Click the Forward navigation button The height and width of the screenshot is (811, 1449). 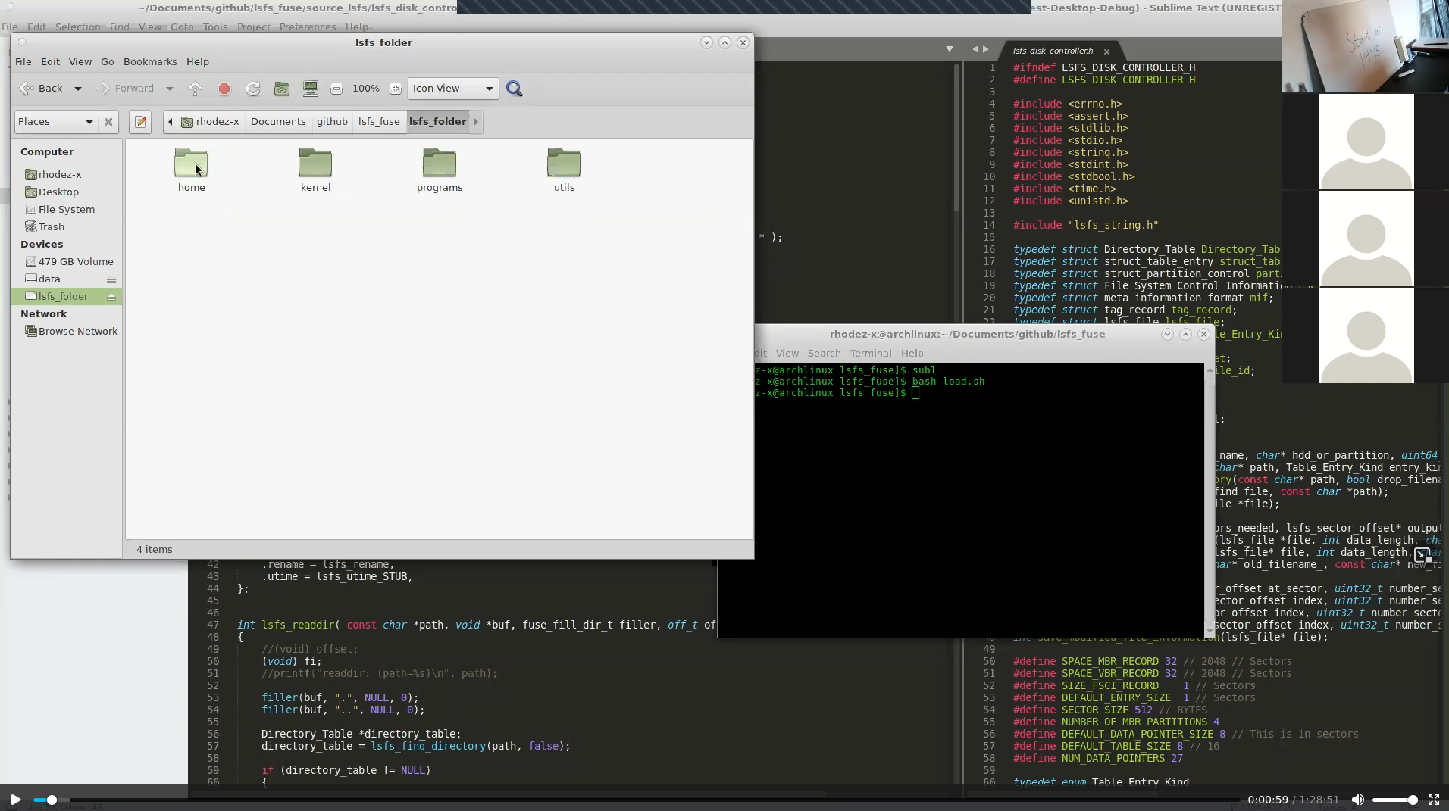coord(126,89)
